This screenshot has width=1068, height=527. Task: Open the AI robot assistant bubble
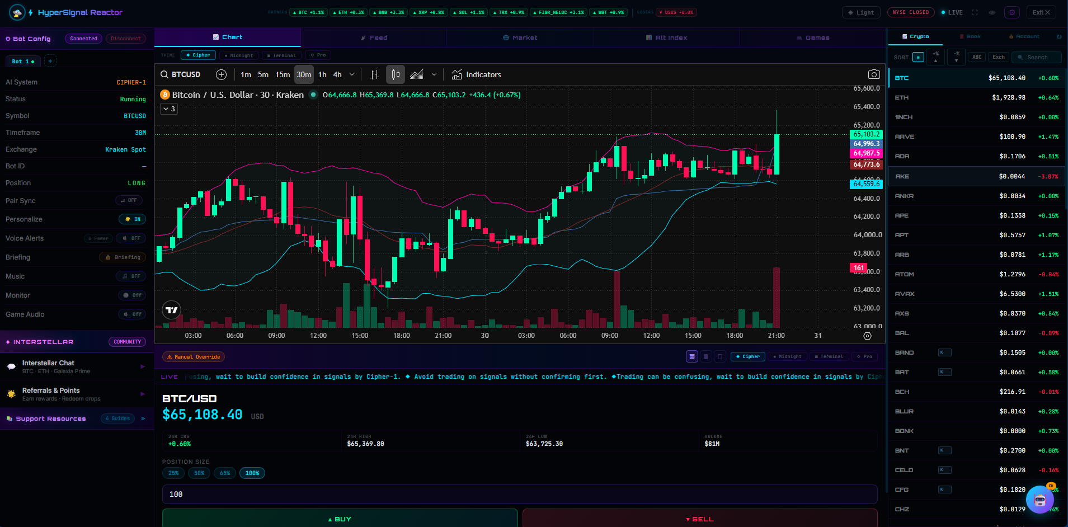(x=1040, y=500)
